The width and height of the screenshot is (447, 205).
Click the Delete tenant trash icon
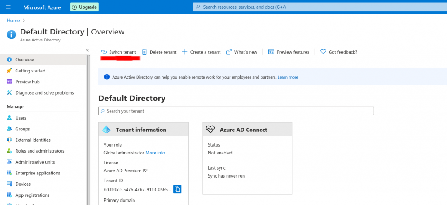click(144, 52)
